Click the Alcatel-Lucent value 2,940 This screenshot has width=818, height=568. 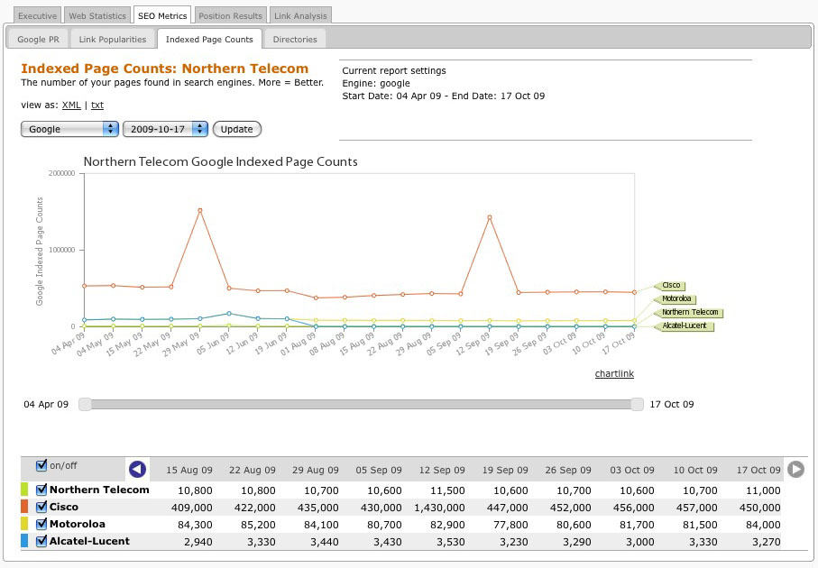[x=198, y=542]
